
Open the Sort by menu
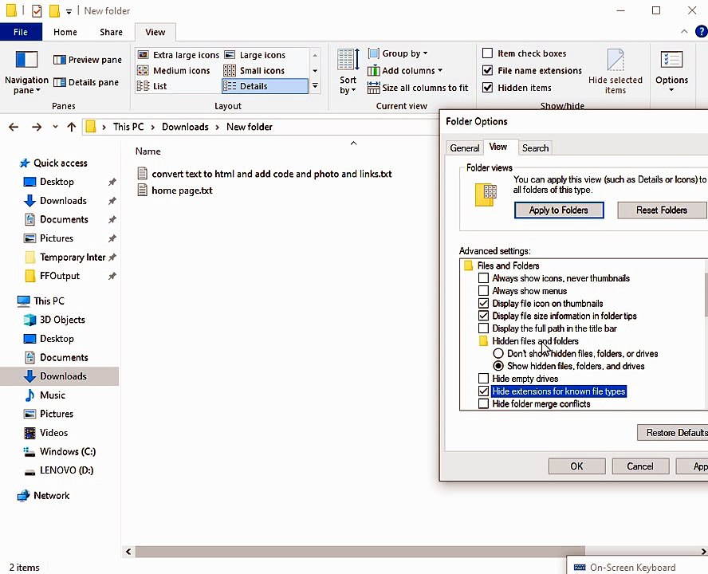point(348,73)
